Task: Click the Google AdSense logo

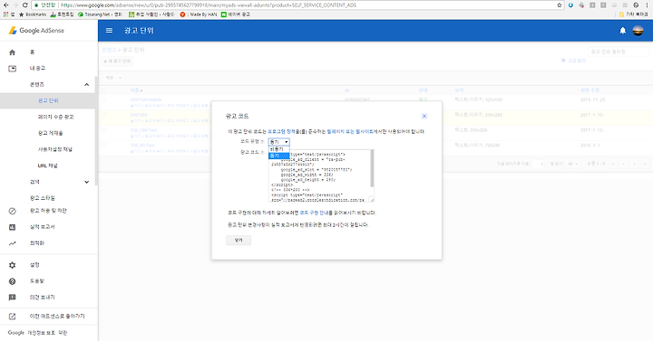Action: 36,31
